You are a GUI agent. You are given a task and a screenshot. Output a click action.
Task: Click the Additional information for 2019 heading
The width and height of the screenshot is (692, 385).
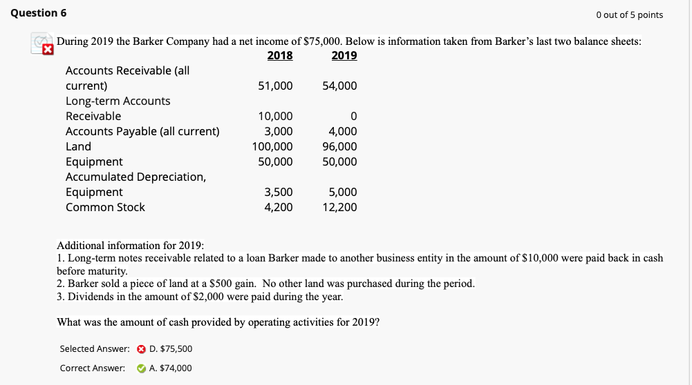point(130,246)
